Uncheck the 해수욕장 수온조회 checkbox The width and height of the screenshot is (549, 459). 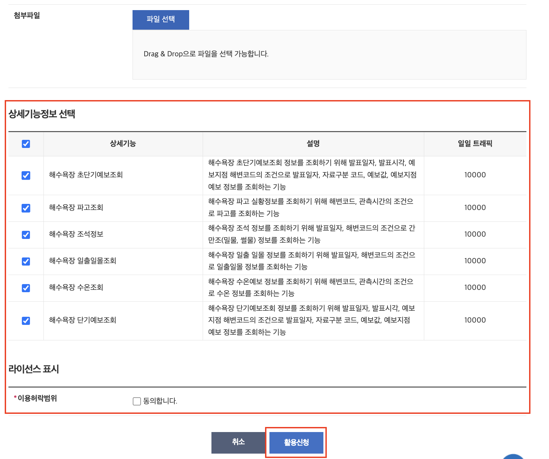26,288
